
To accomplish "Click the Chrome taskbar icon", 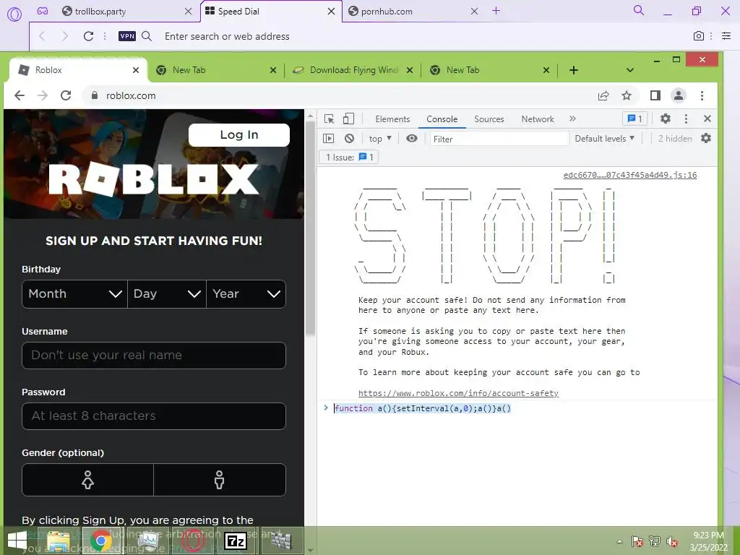I will (x=100, y=541).
